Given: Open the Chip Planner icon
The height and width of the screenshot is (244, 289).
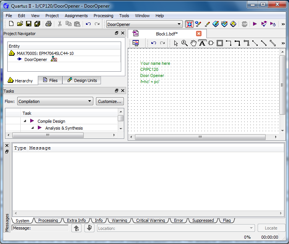Looking at the screenshot, I should pyautogui.click(x=224, y=24).
